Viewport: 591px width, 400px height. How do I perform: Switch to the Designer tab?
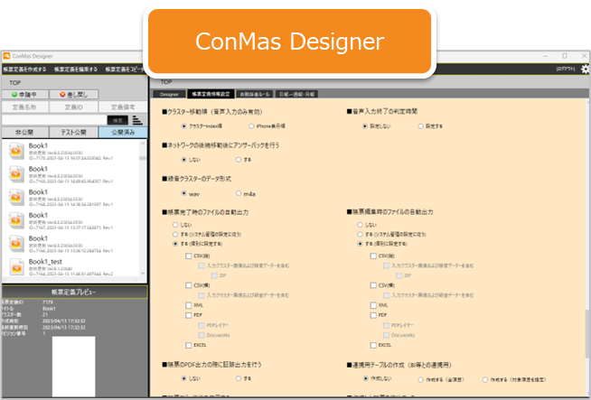click(169, 93)
